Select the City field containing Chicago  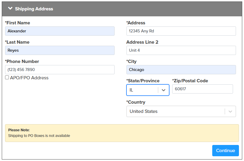(181, 70)
